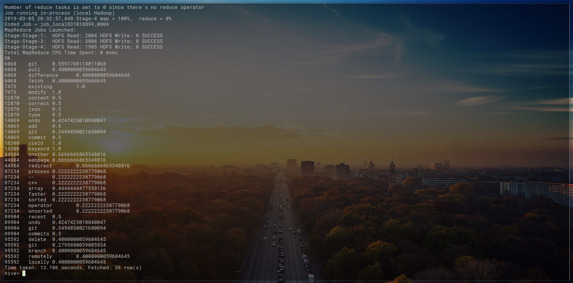
Task: Click the word 'commits' in row 89904
Action: [x=39, y=234]
